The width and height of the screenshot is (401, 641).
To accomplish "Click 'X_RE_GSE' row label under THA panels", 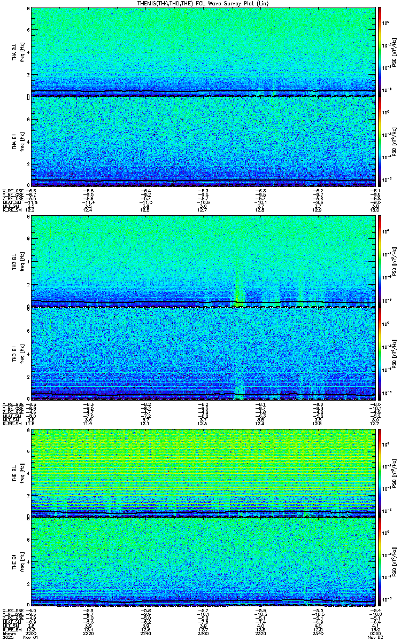I will coord(12,191).
